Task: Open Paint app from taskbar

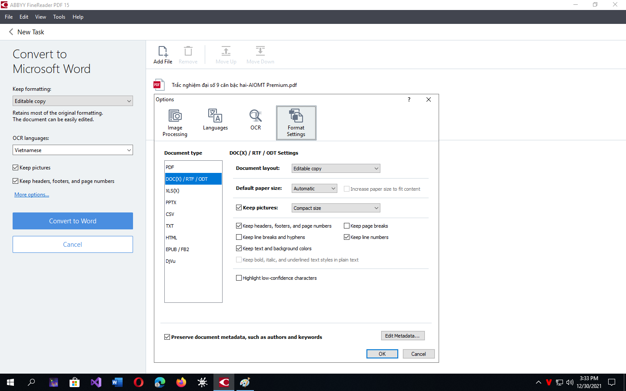Action: pyautogui.click(x=245, y=382)
